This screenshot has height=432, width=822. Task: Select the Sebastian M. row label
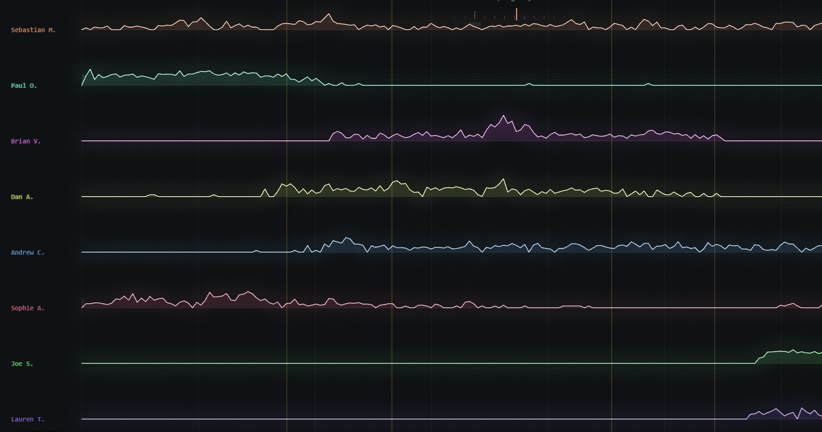pyautogui.click(x=33, y=30)
